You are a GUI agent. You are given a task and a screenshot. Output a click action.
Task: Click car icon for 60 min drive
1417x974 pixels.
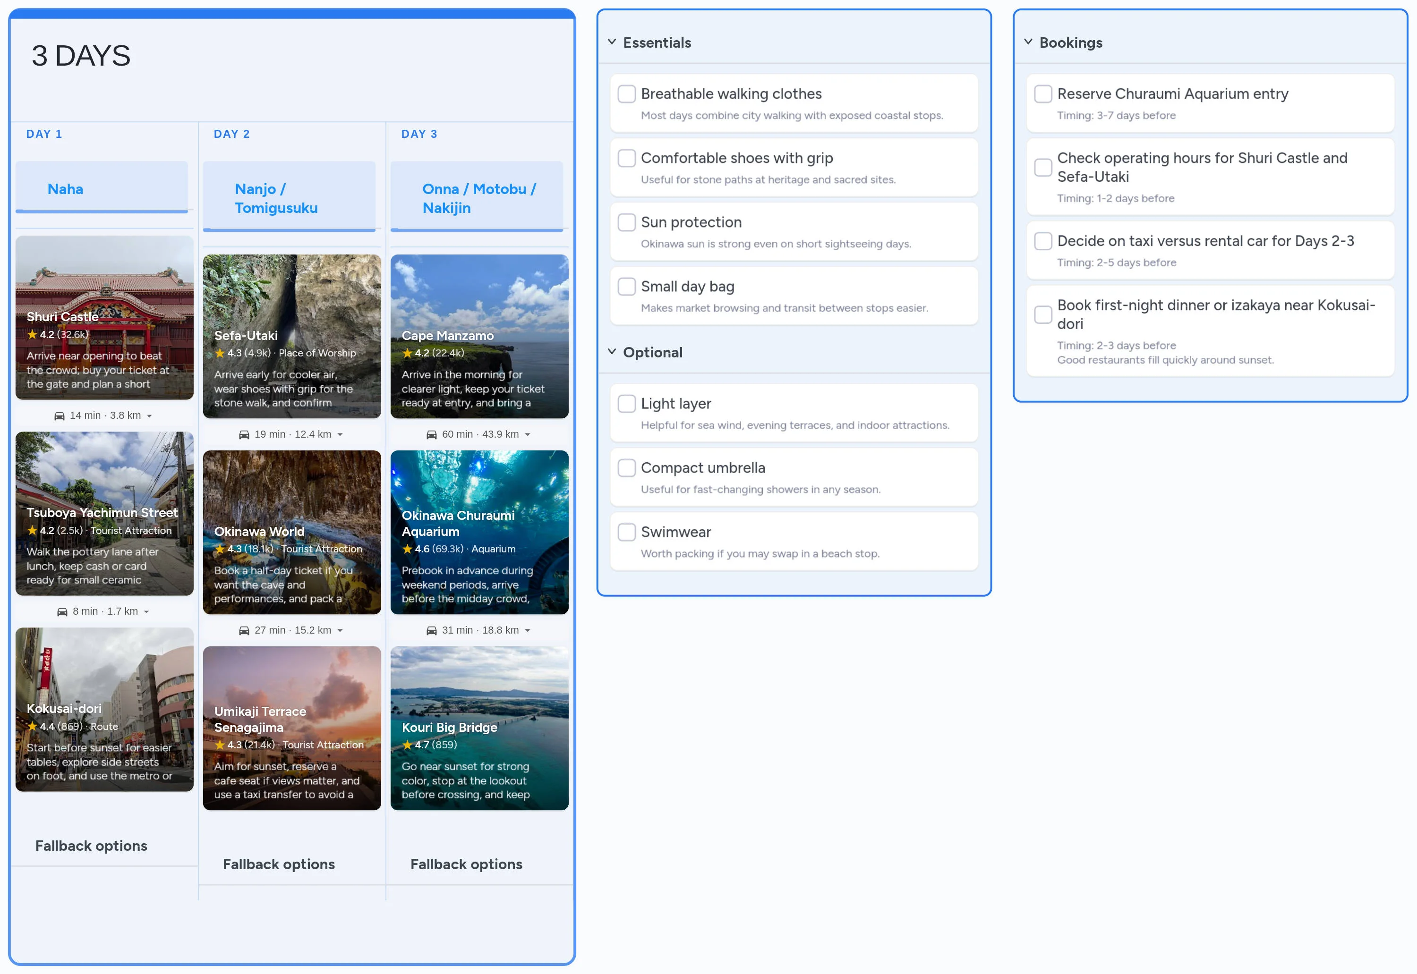click(431, 434)
